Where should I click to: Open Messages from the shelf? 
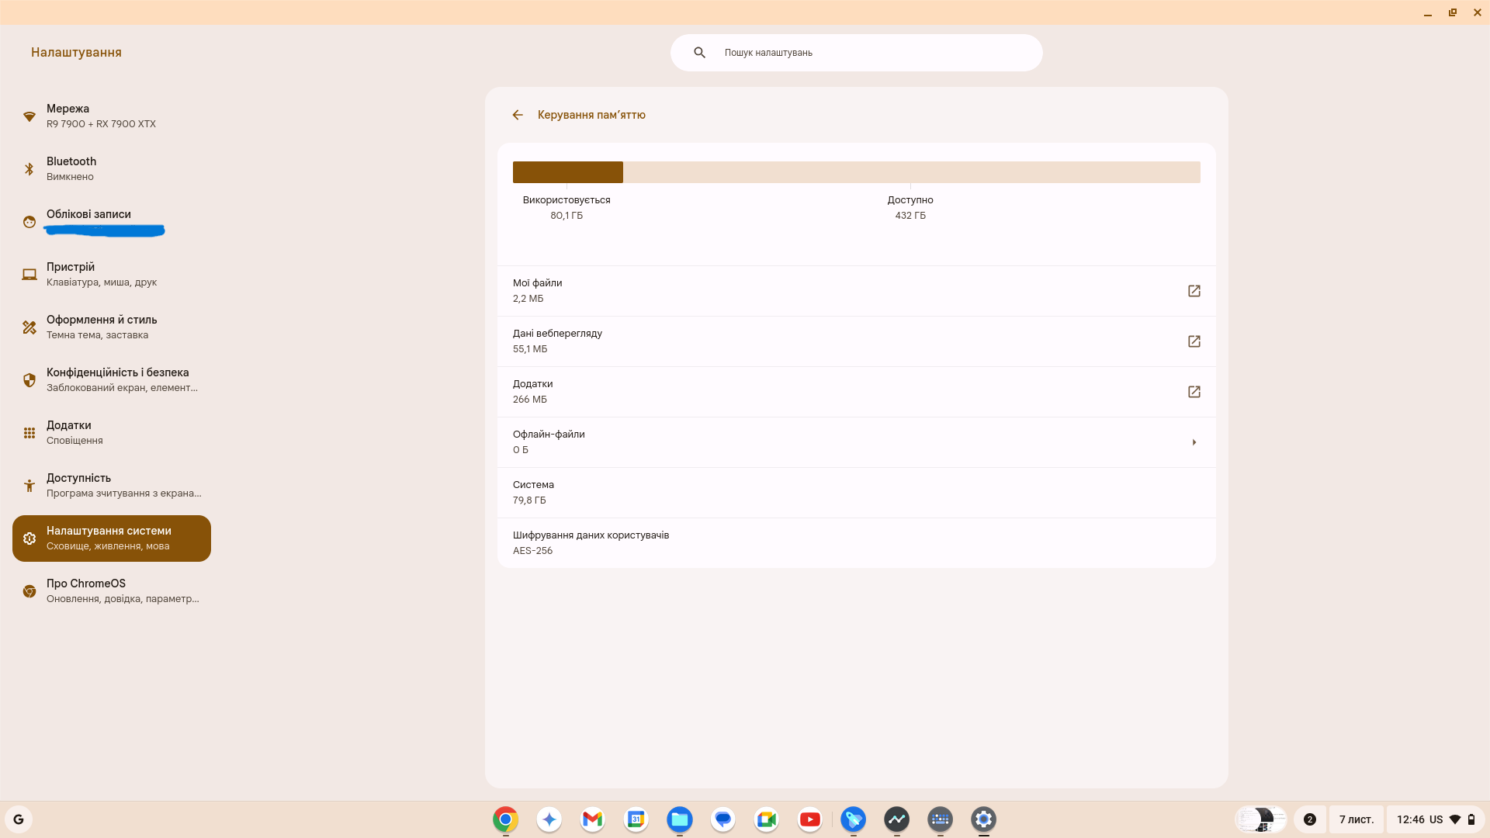(x=722, y=819)
